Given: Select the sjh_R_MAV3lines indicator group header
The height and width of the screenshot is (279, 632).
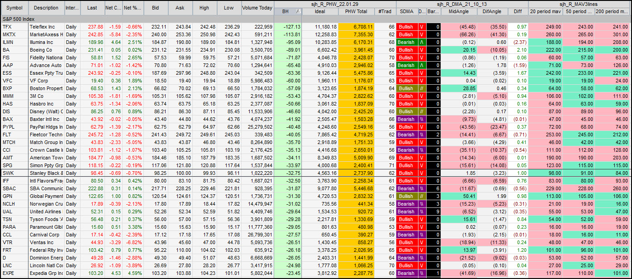Looking at the screenshot, I should point(580,4).
